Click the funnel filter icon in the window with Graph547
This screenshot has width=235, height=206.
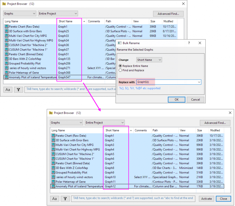[x=18, y=90]
